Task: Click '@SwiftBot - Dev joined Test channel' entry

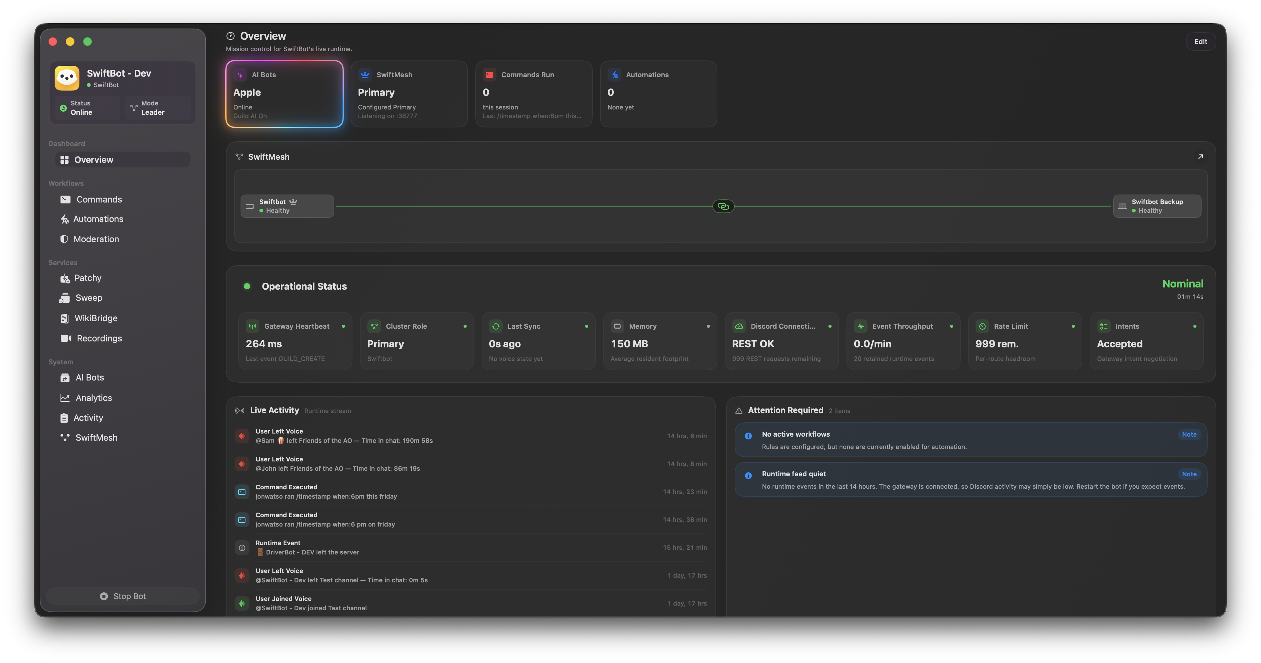Action: [x=471, y=603]
